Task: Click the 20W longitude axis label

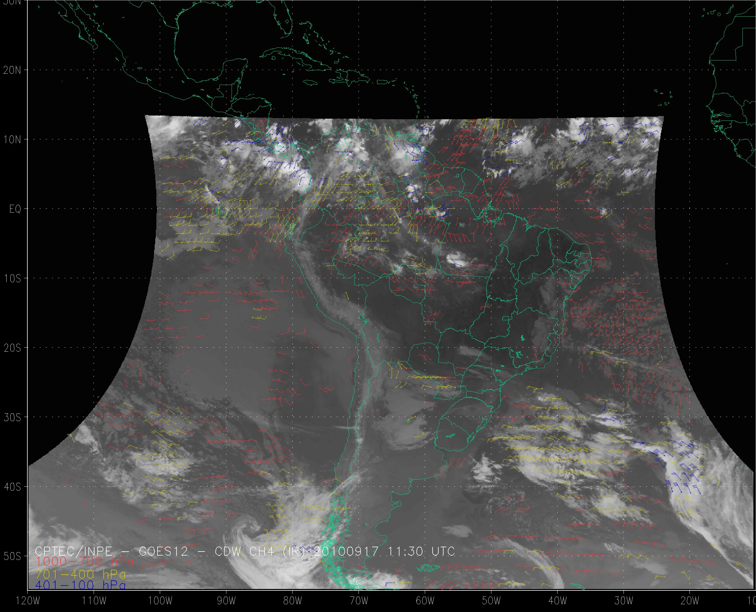Action: tap(690, 601)
